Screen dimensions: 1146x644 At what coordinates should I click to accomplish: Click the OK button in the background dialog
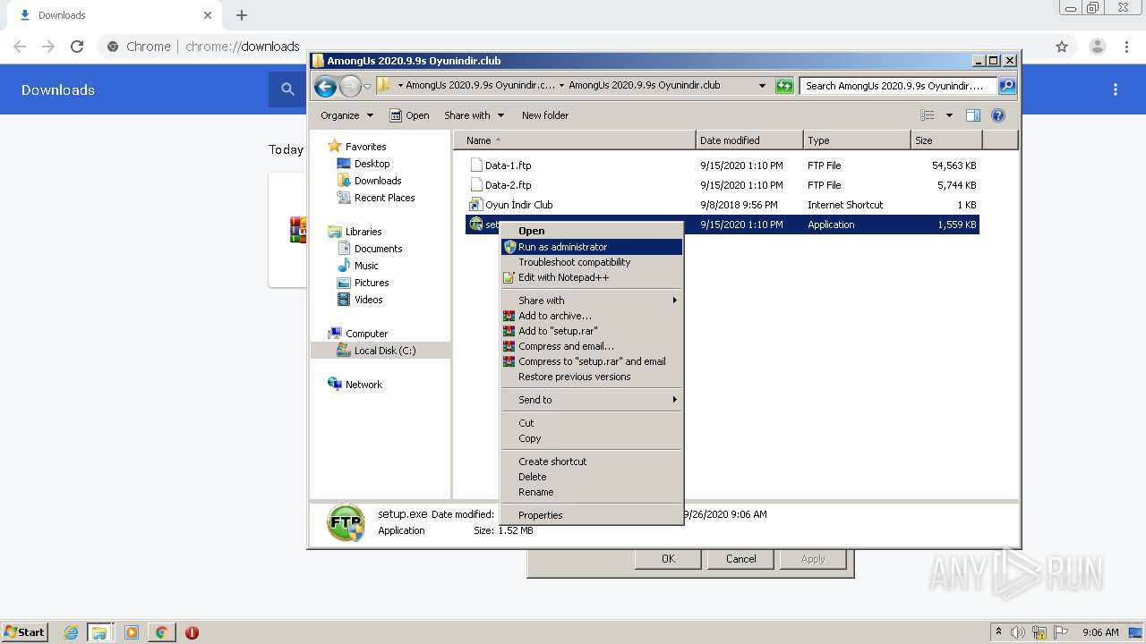668,559
